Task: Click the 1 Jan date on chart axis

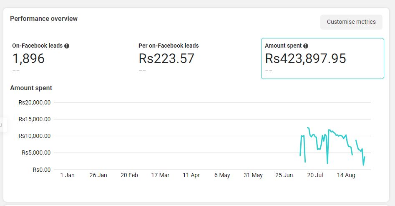Action: click(x=67, y=175)
